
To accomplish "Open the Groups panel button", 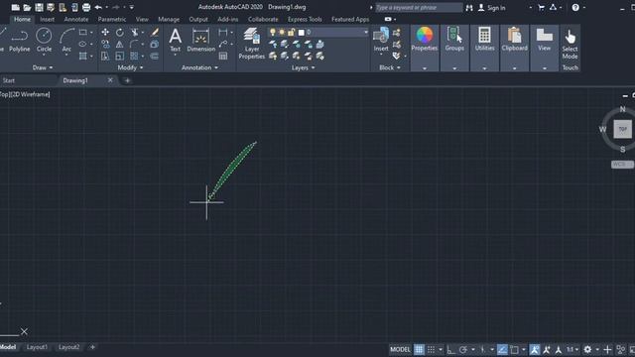I will [454, 48].
